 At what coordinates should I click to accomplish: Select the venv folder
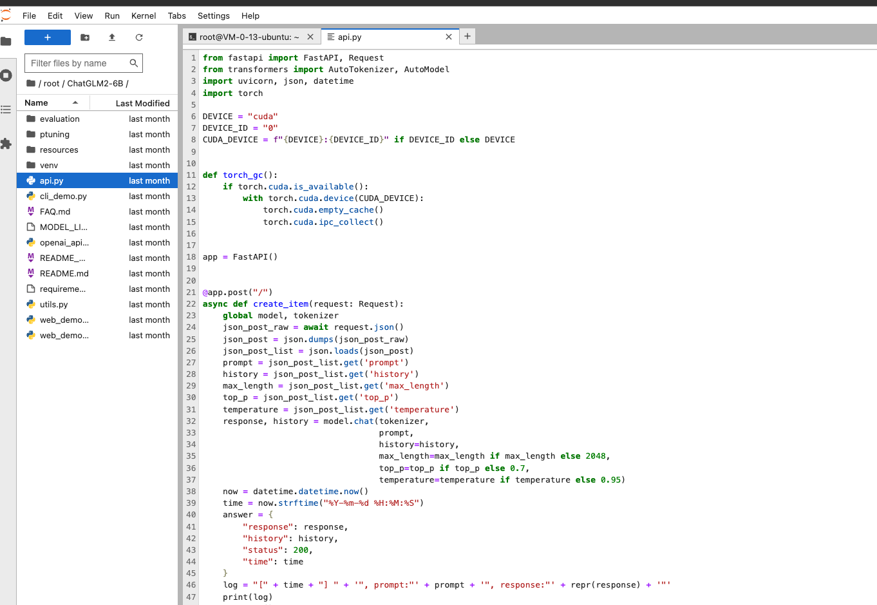tap(97, 165)
